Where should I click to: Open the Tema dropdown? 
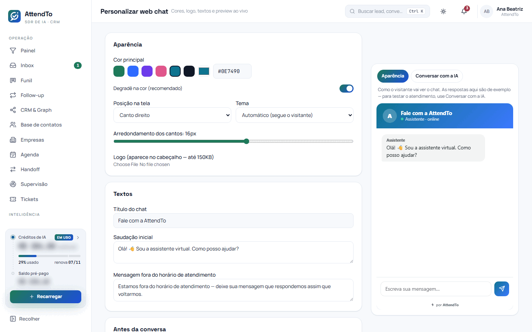tap(294, 115)
